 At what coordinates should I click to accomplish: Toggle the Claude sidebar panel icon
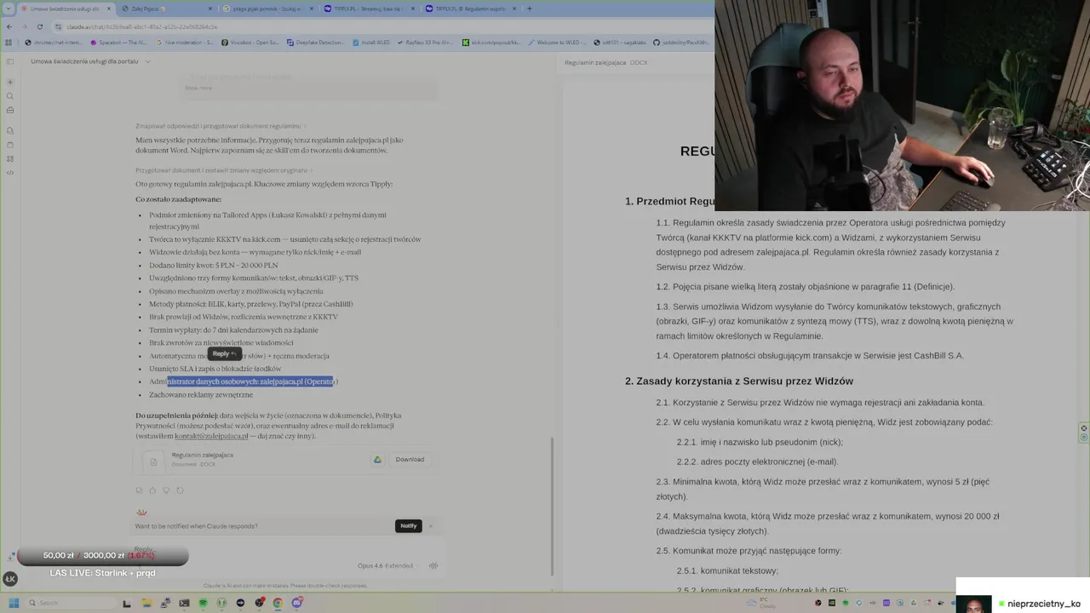(x=10, y=61)
